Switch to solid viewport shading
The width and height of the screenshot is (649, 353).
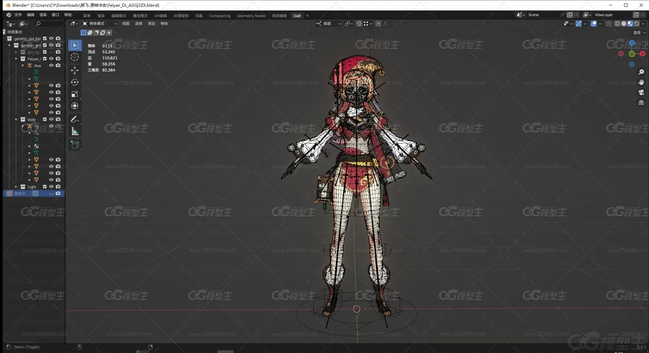pyautogui.click(x=624, y=24)
